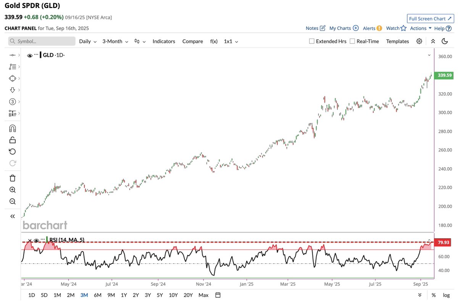Toggle the magnet snap tool

[12, 128]
